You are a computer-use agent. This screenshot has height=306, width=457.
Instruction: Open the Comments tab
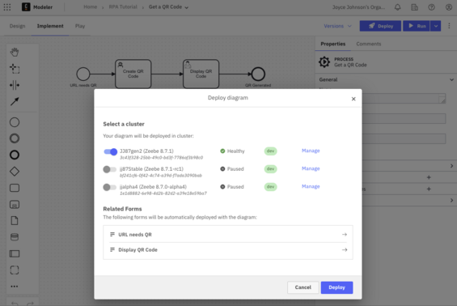click(368, 44)
